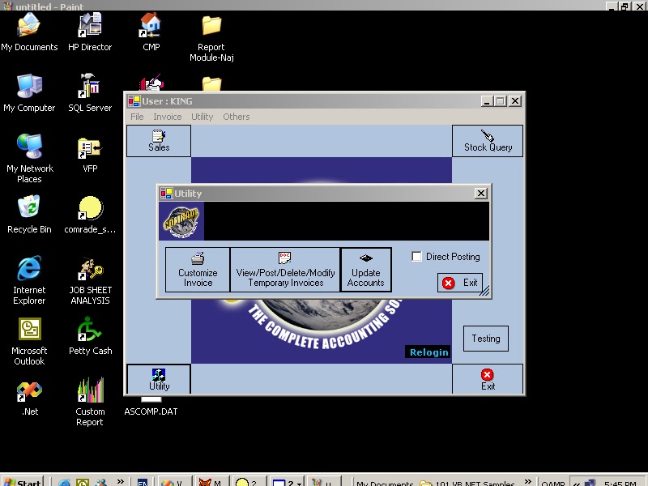Click the Testing button
This screenshot has width=648, height=486.
485,339
